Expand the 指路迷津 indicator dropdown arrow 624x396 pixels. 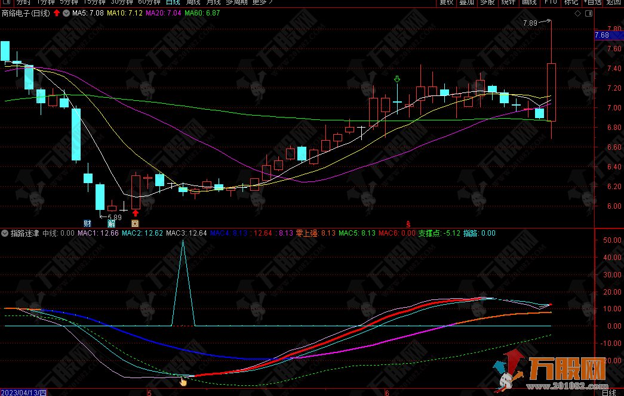coord(5,233)
